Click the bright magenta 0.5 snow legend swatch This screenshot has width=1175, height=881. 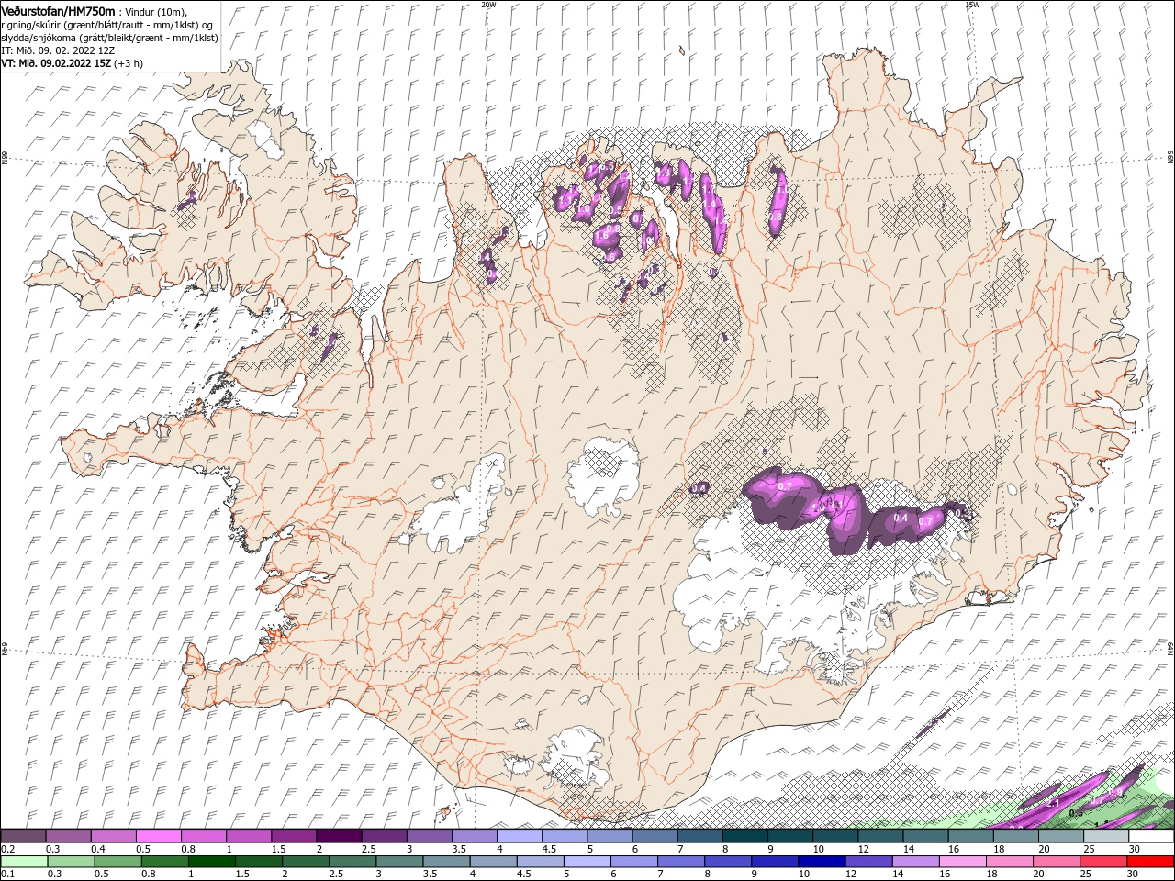[x=159, y=836]
